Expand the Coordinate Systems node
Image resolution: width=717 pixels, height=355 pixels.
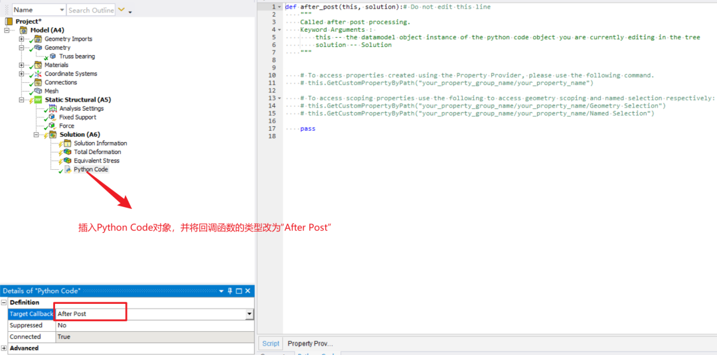pos(21,74)
